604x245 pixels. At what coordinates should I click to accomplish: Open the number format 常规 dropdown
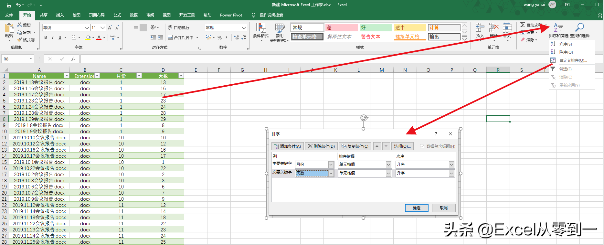pos(244,27)
